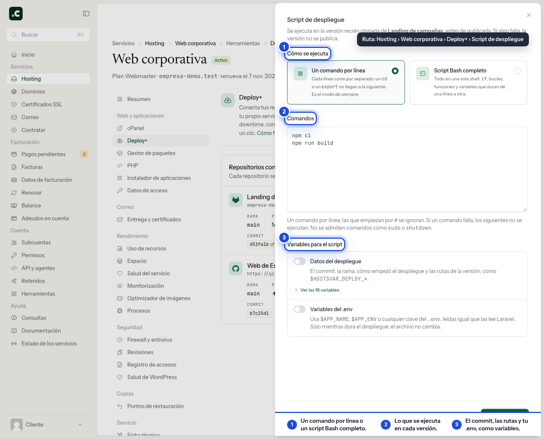Select Deploy+ in the service menu
This screenshot has width=544, height=439.
point(161,141)
